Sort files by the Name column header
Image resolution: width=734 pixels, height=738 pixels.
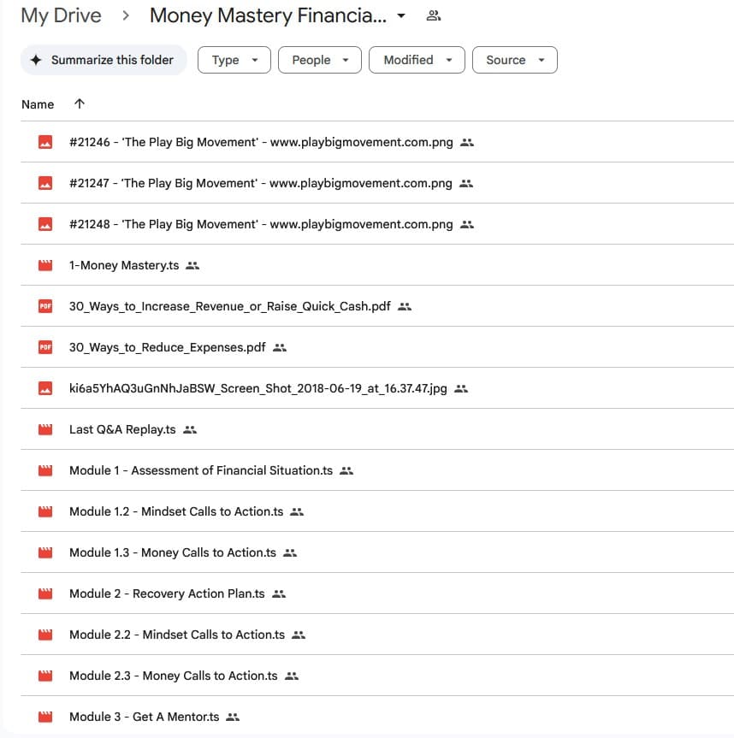[x=38, y=104]
